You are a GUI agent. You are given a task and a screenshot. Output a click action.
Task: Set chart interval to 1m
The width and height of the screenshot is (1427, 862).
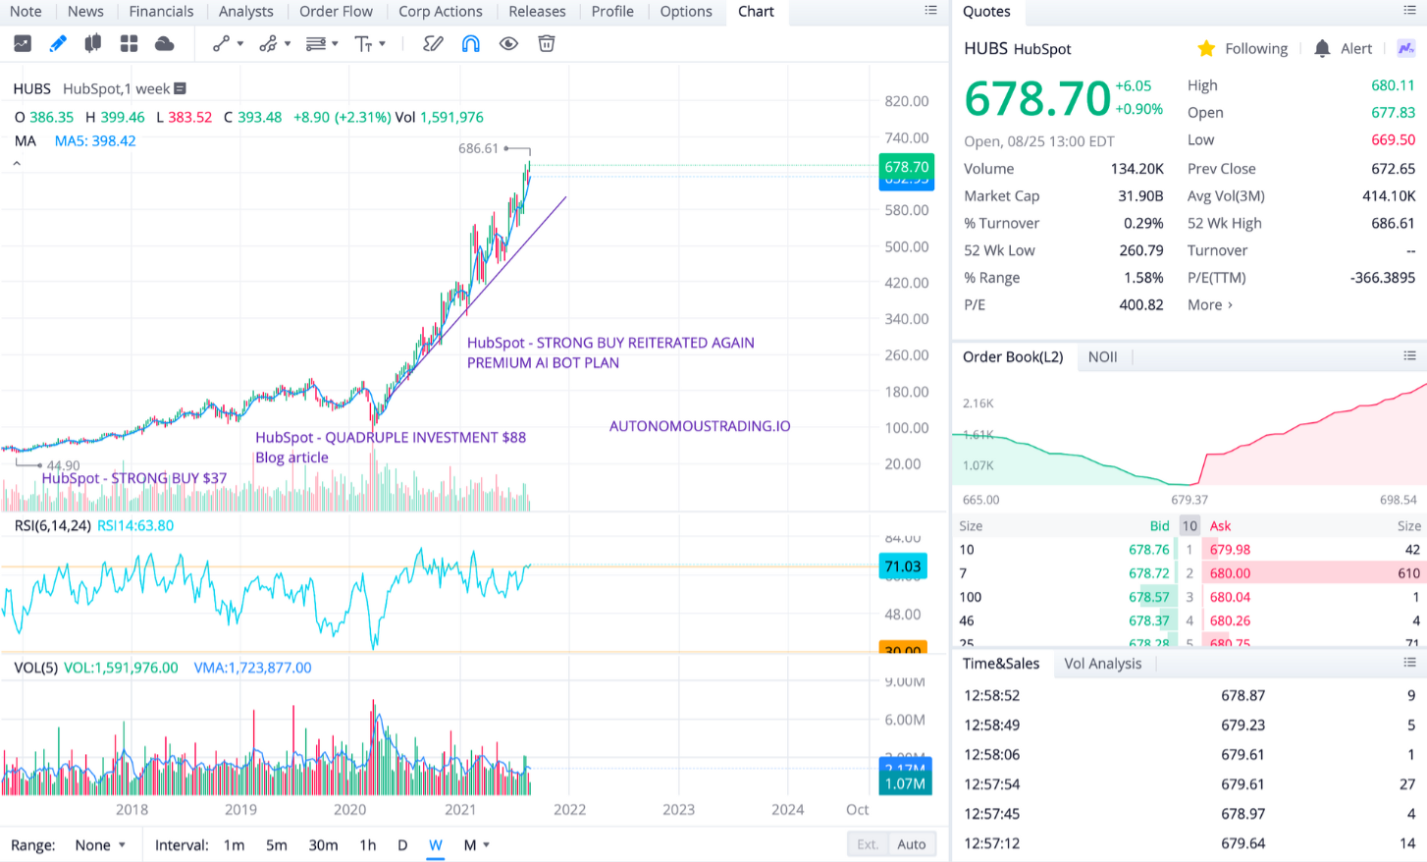(234, 845)
